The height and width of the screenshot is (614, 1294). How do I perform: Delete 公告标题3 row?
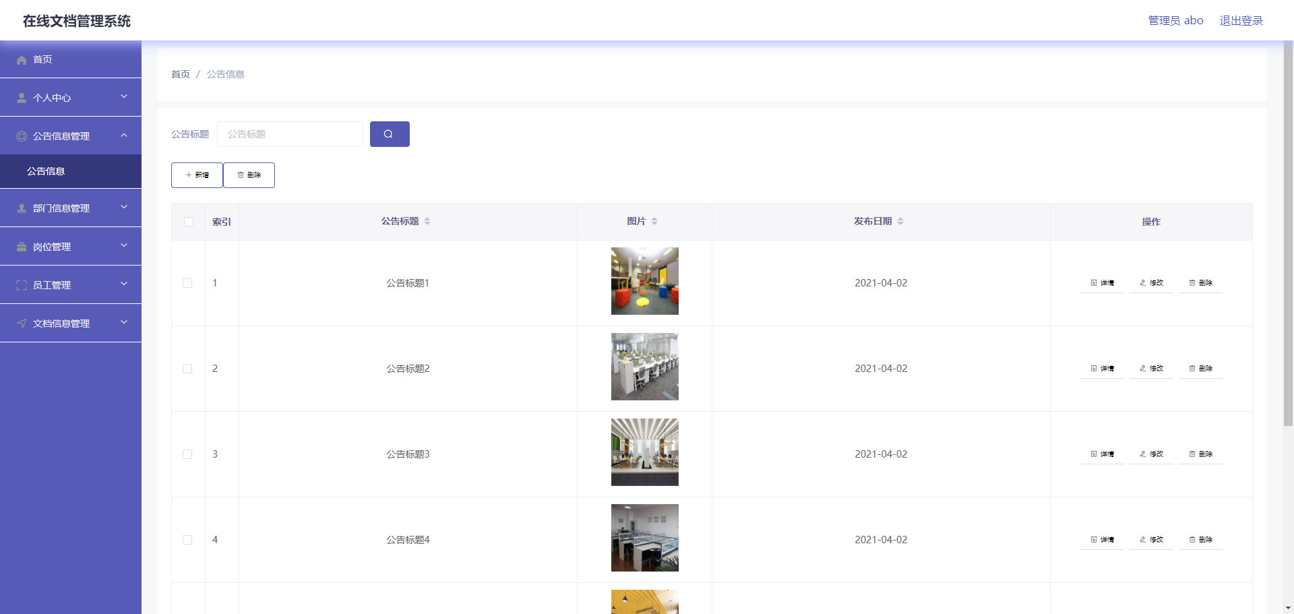(x=1200, y=454)
